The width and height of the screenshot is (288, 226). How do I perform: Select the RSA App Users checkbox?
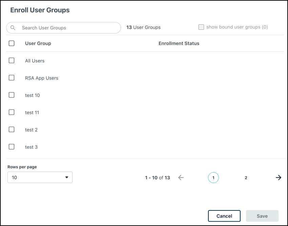click(11, 77)
